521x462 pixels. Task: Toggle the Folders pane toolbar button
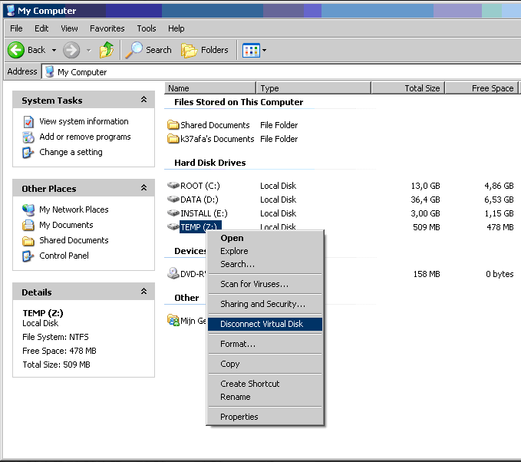(x=205, y=50)
